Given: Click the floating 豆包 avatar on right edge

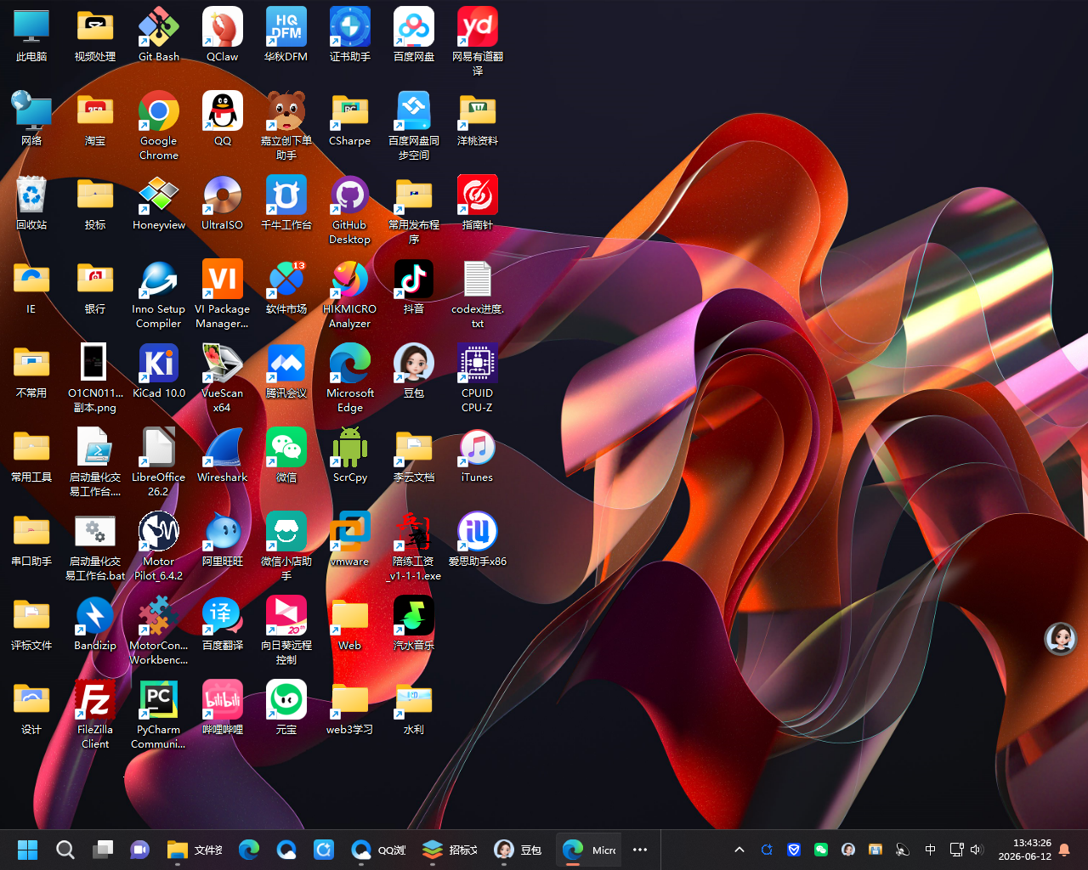Looking at the screenshot, I should click(1061, 639).
